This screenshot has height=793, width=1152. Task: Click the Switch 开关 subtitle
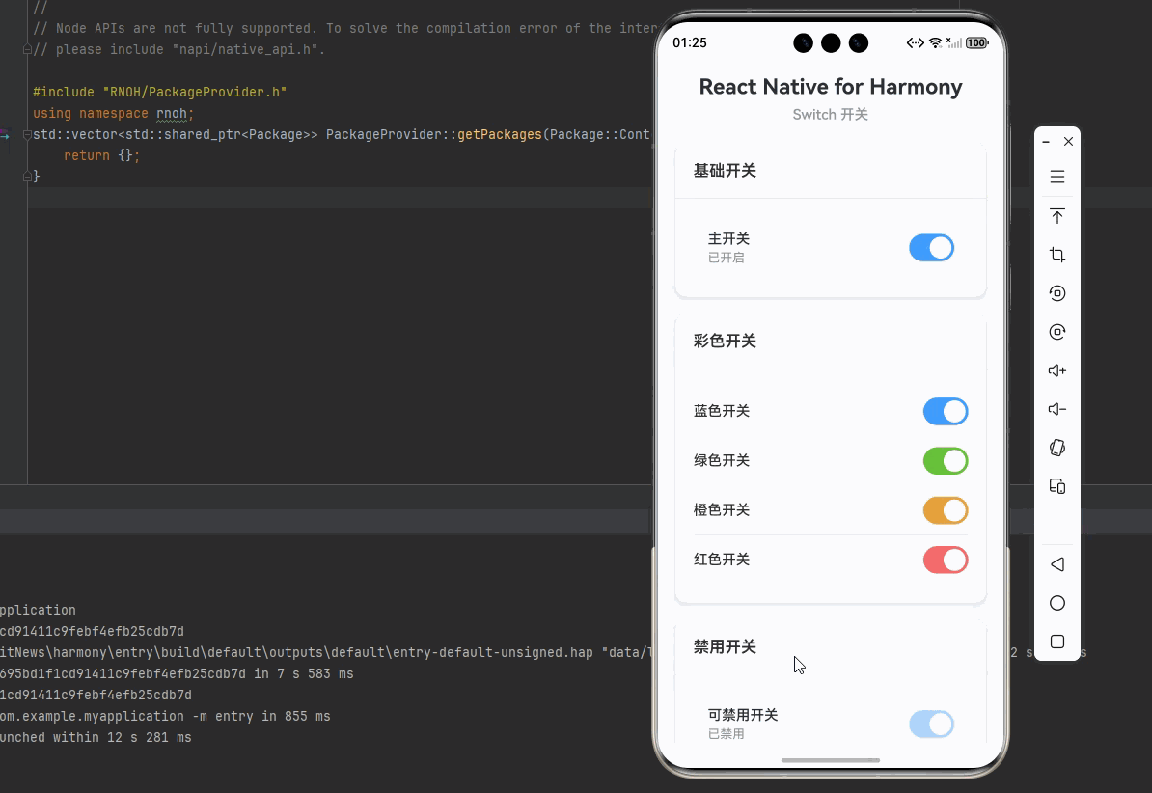830,115
